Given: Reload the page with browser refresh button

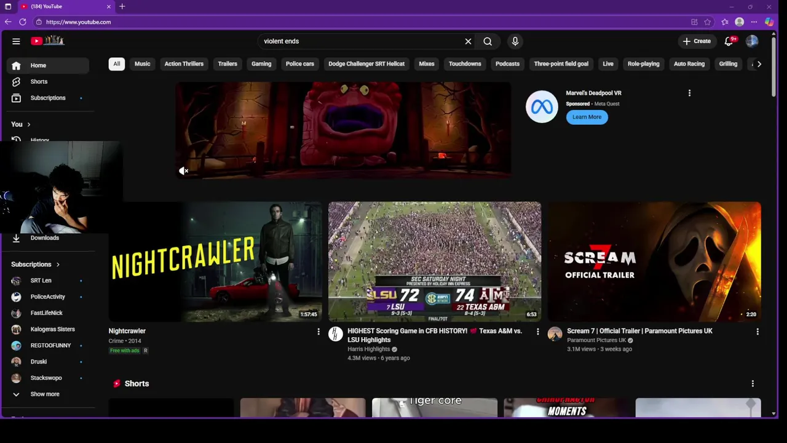Looking at the screenshot, I should pos(23,22).
